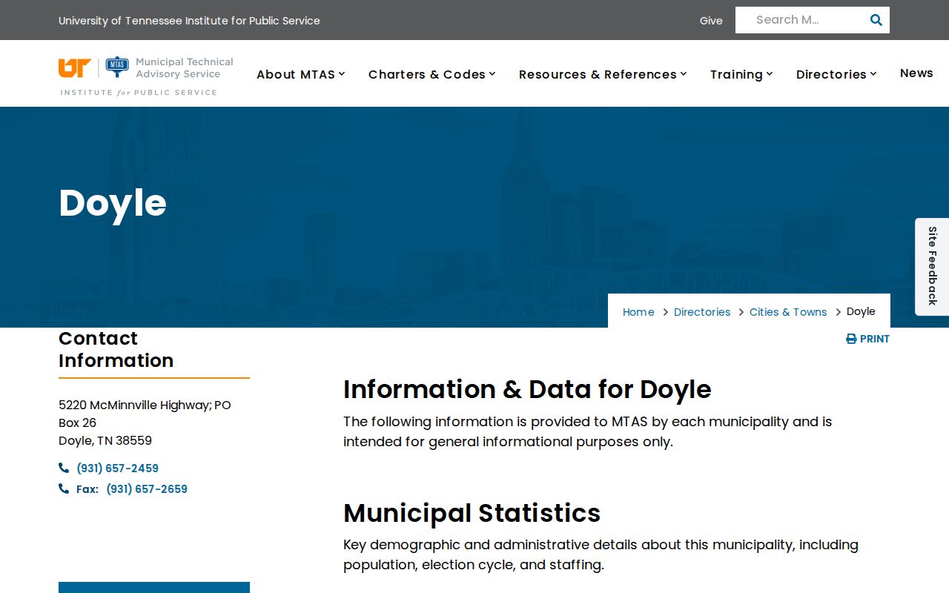This screenshot has height=593, width=949.
Task: Open the Site Feedback side tab
Action: pos(932,266)
